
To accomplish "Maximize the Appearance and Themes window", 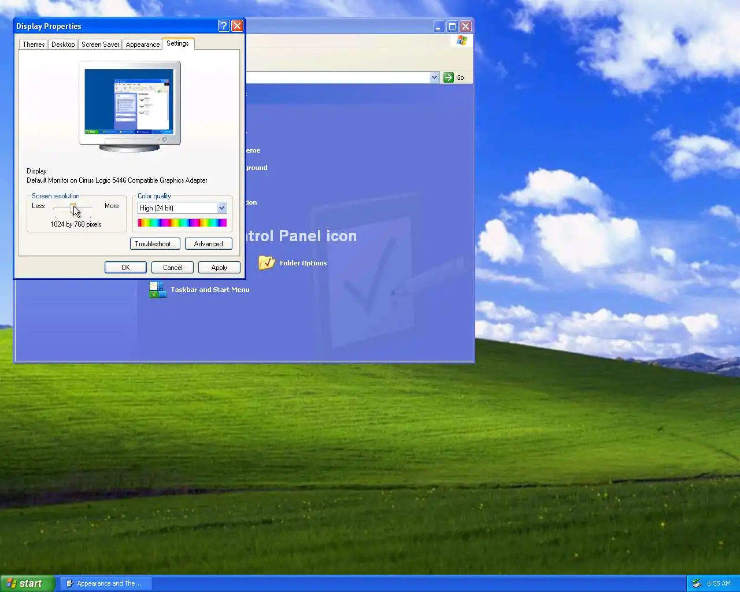I will [x=452, y=26].
